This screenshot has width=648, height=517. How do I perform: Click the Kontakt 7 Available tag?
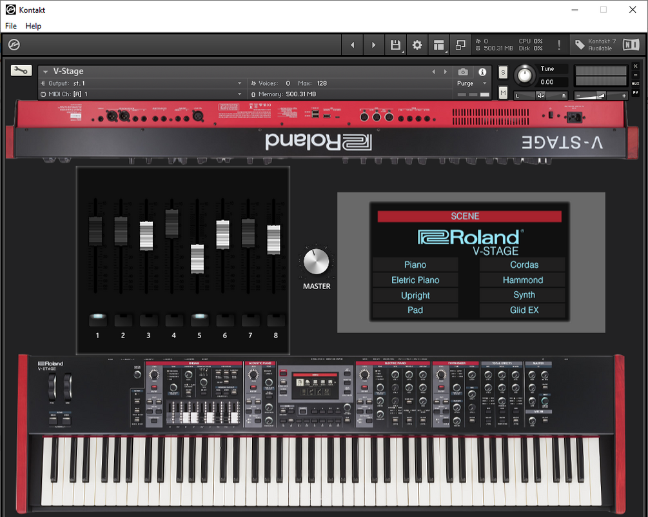coord(596,45)
